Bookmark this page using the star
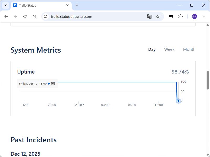Image resolution: width=210 pixels, height=157 pixels. pyautogui.click(x=158, y=16)
